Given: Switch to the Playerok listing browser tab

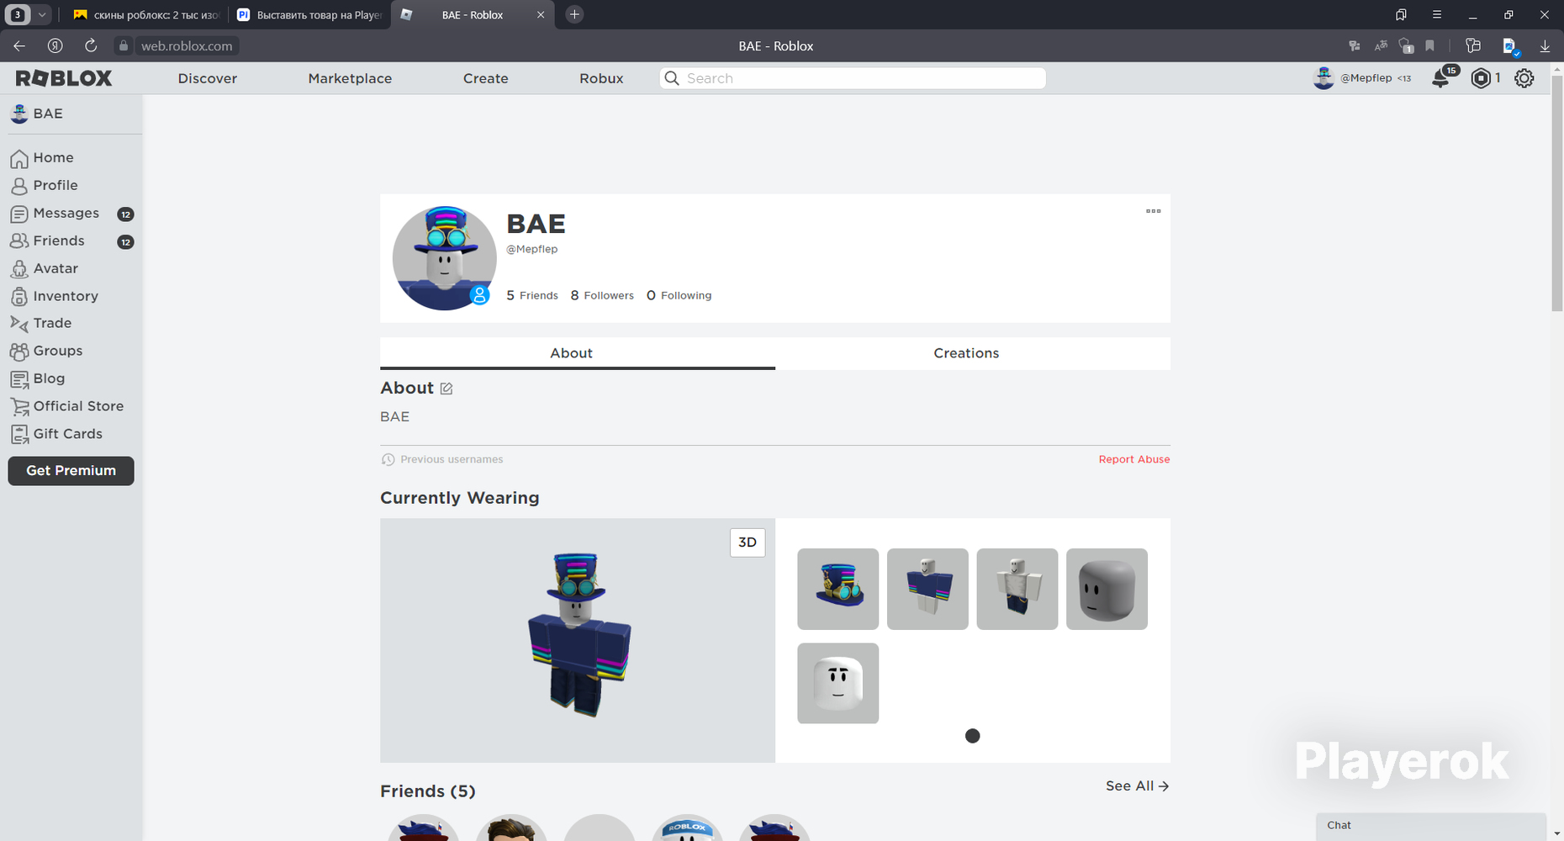Looking at the screenshot, I should pyautogui.click(x=309, y=15).
